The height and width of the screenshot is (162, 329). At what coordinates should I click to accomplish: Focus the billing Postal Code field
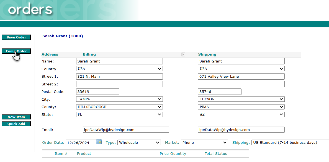click(x=98, y=92)
